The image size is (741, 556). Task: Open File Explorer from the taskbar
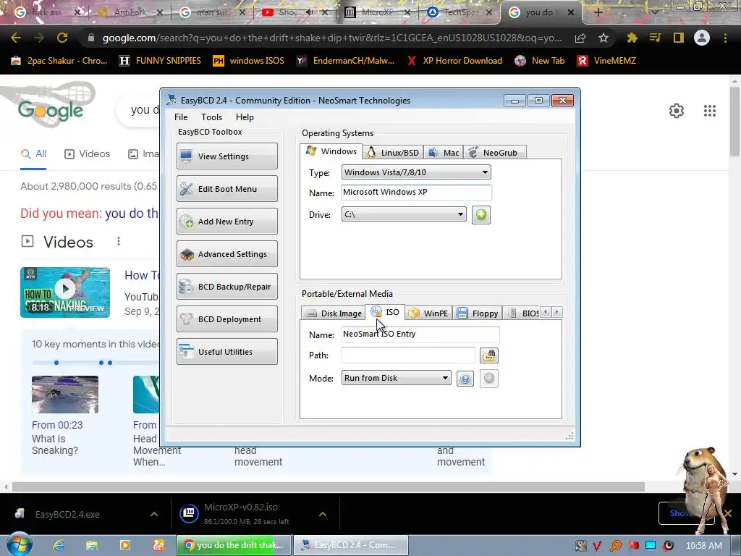(92, 545)
